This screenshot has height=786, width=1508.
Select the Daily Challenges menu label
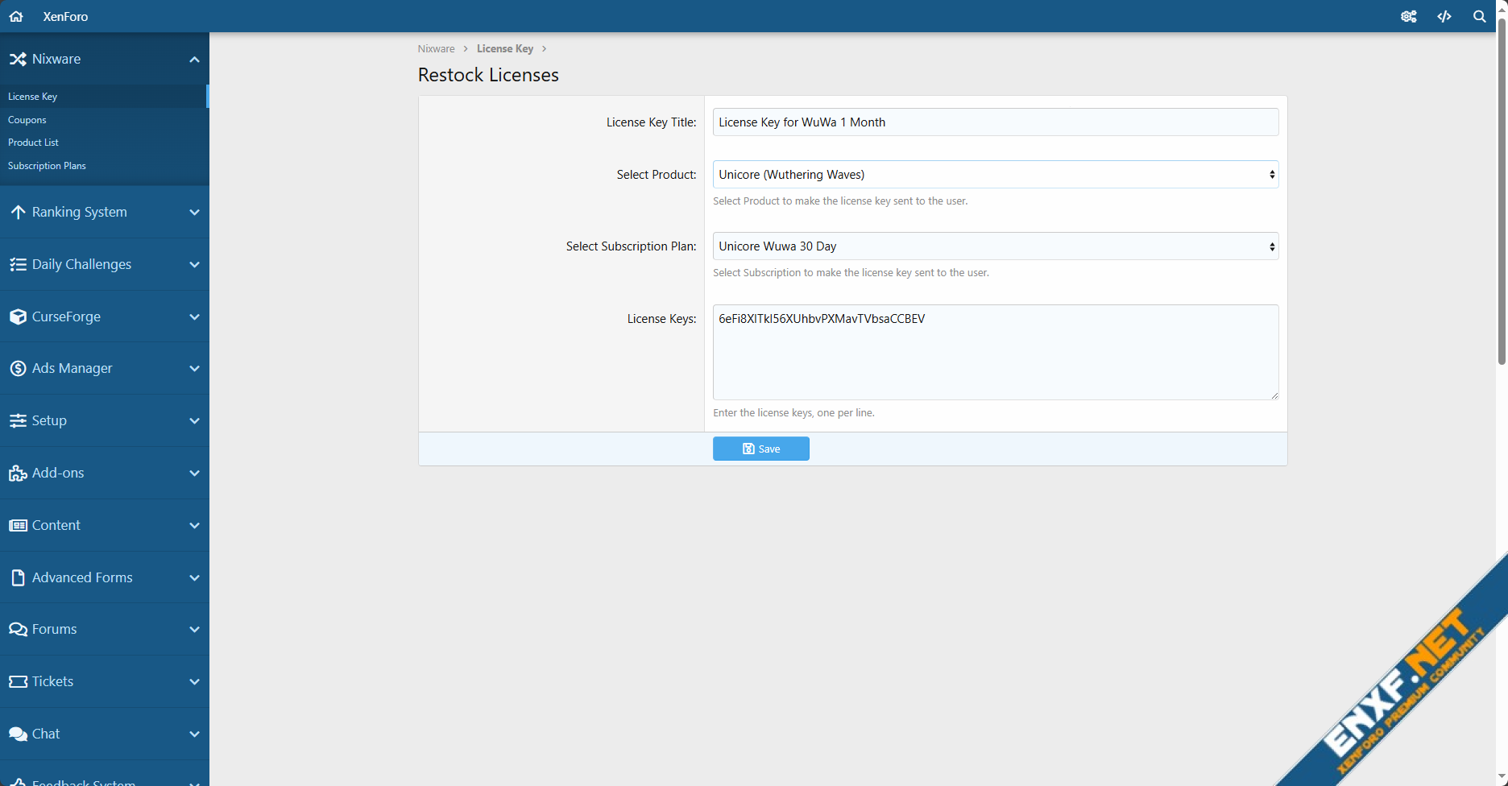point(81,264)
